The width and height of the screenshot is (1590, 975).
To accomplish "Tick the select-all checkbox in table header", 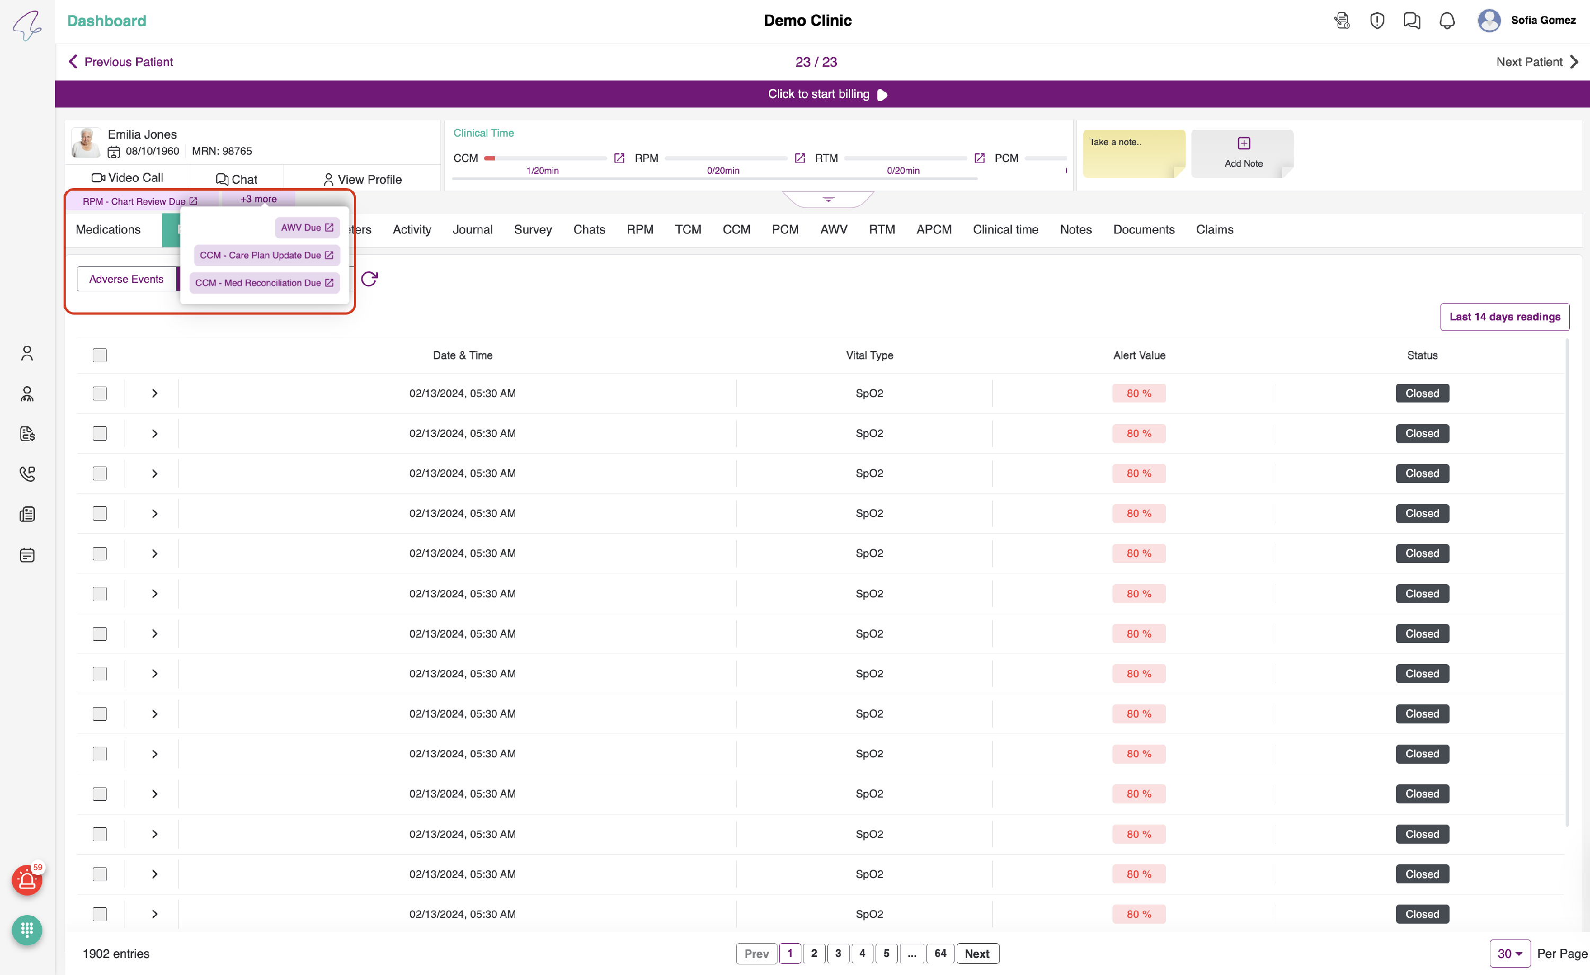I will [100, 355].
